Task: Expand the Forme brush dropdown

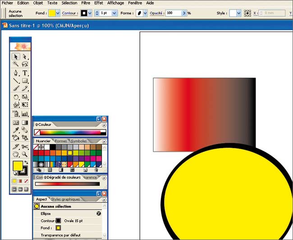Action: coord(146,13)
